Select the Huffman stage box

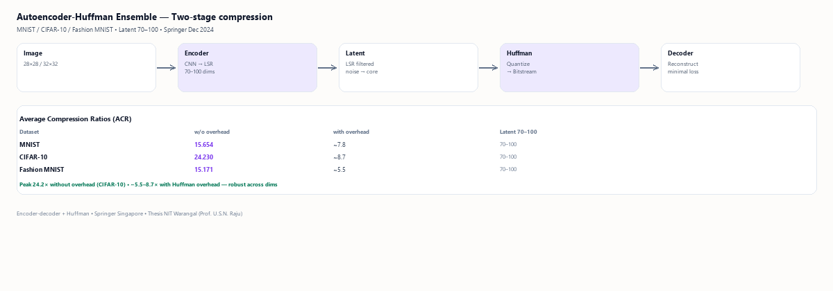coord(569,67)
